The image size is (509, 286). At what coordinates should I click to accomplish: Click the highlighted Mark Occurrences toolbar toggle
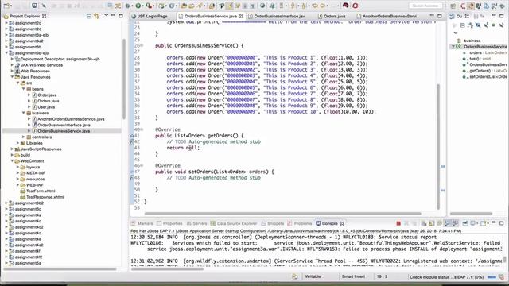click(x=230, y=6)
